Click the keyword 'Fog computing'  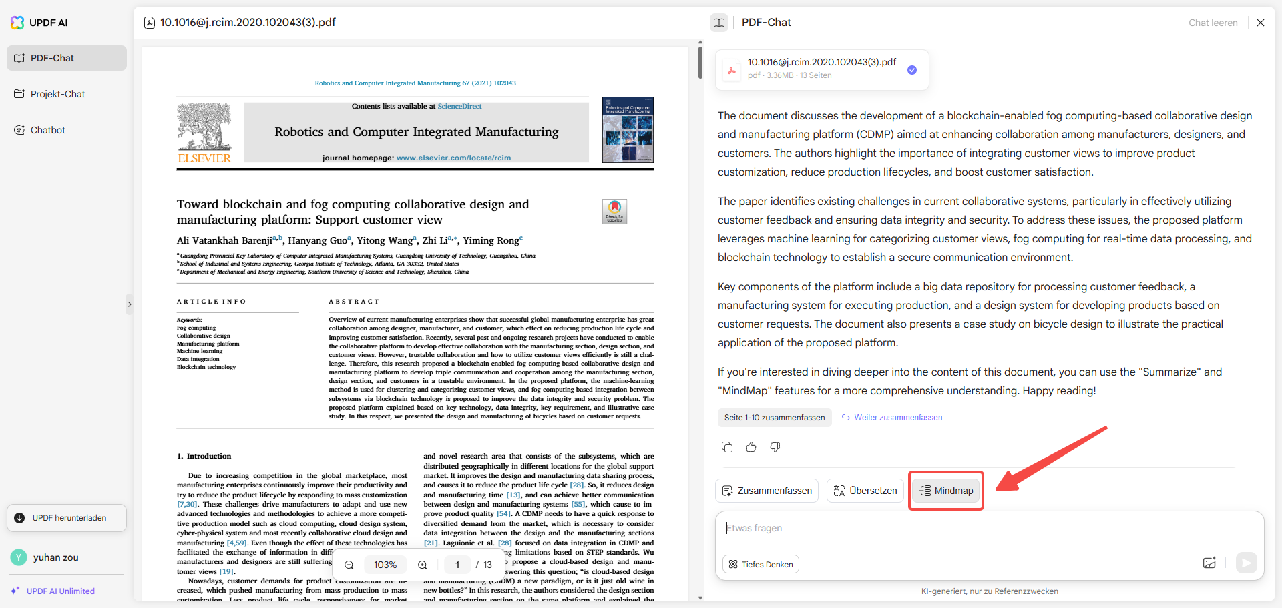coord(196,328)
